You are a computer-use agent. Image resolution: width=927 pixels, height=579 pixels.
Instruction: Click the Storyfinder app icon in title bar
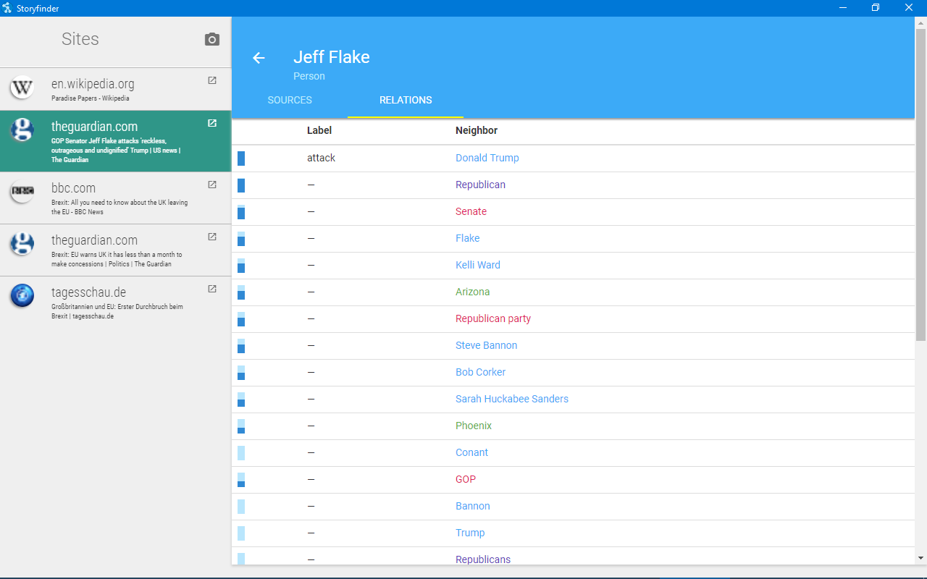7,8
